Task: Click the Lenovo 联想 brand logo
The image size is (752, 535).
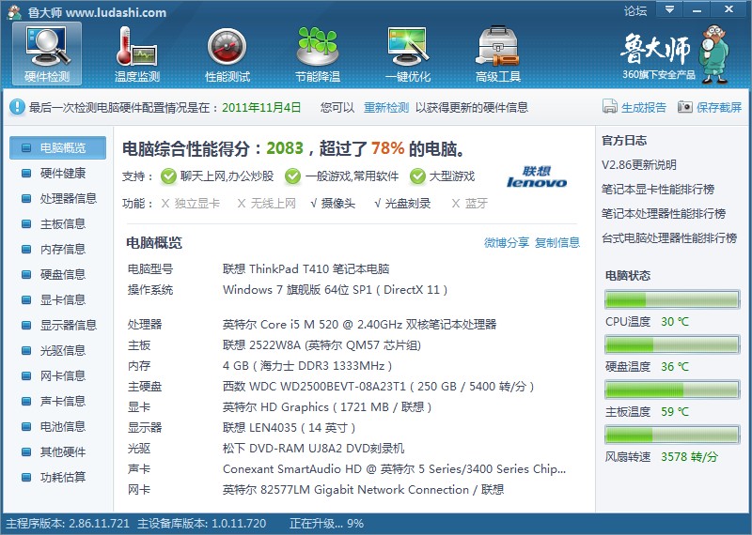Action: 537,177
